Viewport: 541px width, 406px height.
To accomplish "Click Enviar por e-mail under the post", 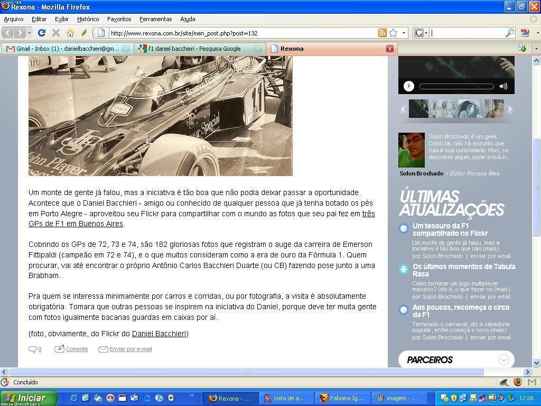I will click(x=130, y=349).
